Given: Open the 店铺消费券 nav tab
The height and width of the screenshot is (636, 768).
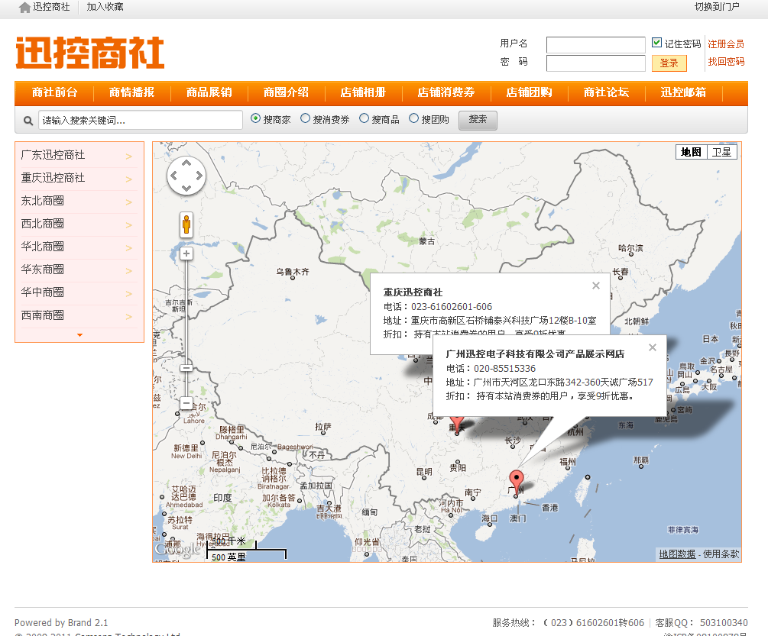Looking at the screenshot, I should coord(446,93).
